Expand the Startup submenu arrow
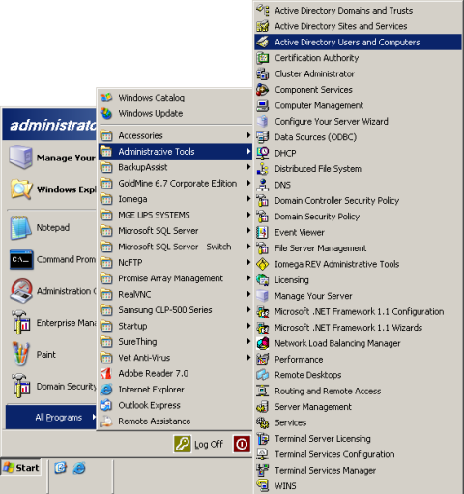The image size is (464, 494). (x=248, y=326)
